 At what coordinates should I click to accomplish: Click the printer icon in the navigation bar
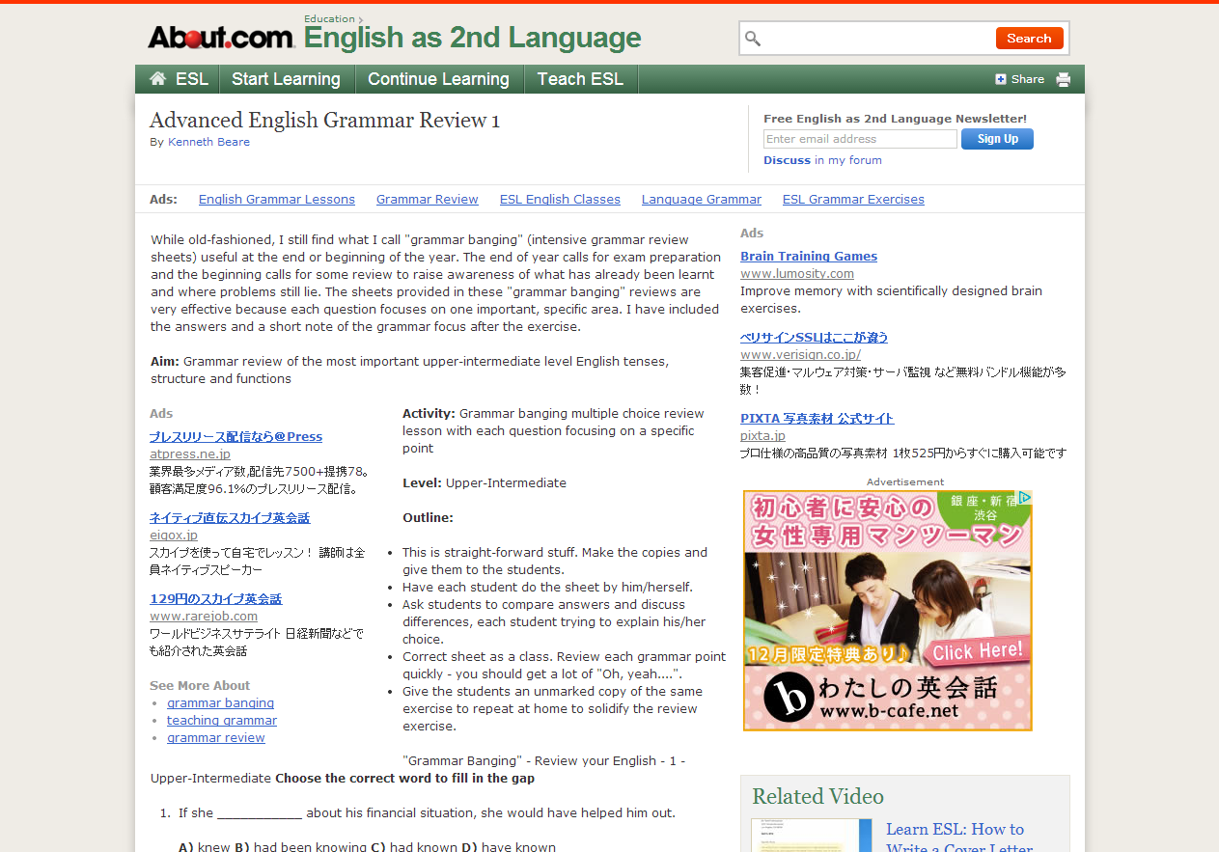pyautogui.click(x=1063, y=79)
